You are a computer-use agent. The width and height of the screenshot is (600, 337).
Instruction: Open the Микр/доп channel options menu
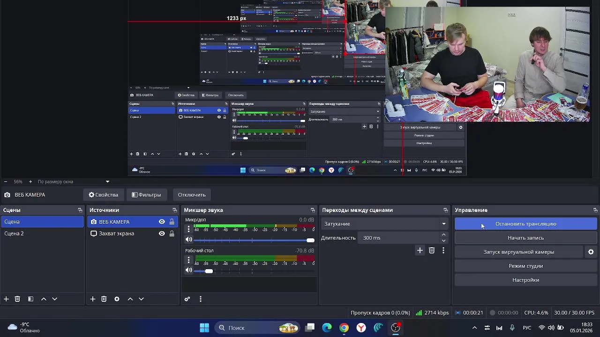point(189,228)
